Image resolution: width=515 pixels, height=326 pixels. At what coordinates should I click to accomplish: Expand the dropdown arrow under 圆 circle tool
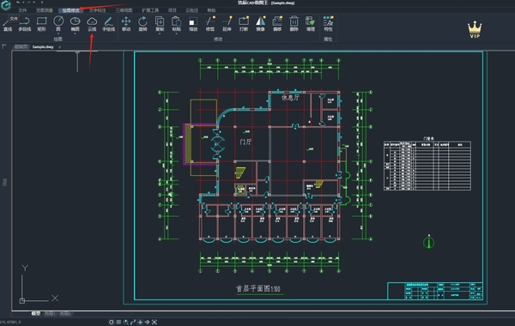pyautogui.click(x=58, y=33)
